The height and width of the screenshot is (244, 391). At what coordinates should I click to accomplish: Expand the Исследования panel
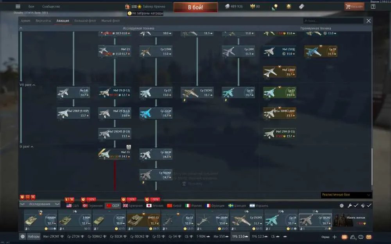39,204
